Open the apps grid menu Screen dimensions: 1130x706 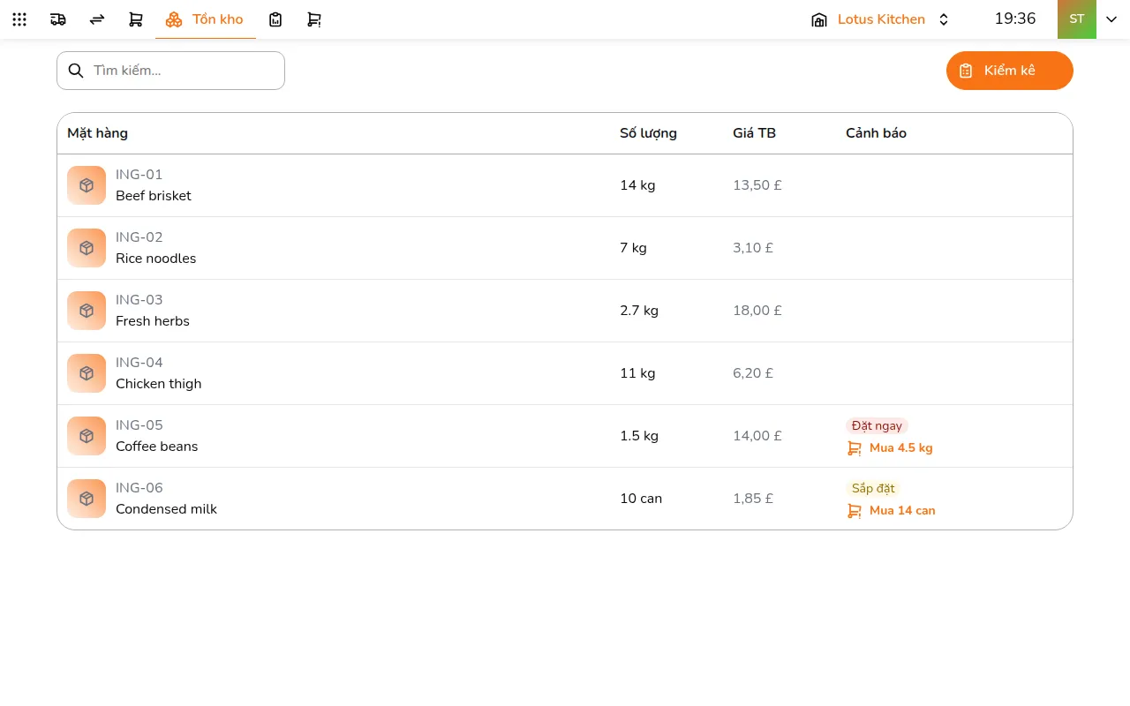tap(19, 19)
